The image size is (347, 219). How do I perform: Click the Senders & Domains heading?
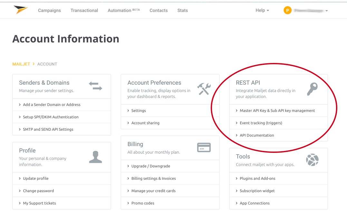[44, 83]
